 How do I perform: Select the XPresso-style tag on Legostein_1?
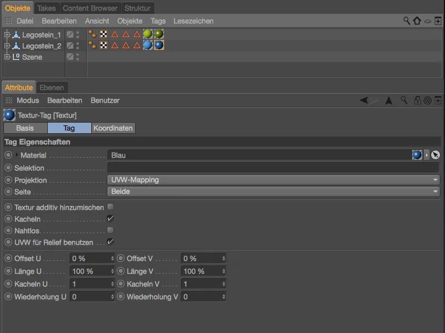click(x=92, y=34)
